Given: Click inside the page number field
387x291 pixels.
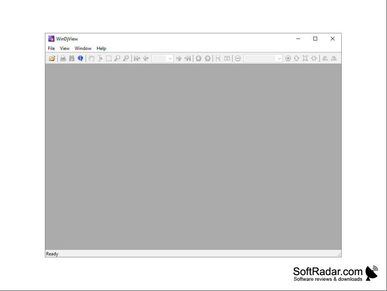Looking at the screenshot, I should pos(159,59).
